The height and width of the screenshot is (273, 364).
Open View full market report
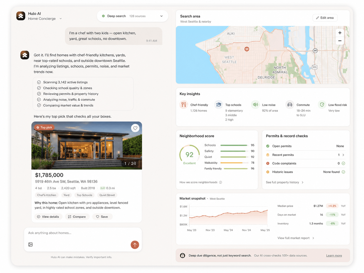click(x=296, y=238)
